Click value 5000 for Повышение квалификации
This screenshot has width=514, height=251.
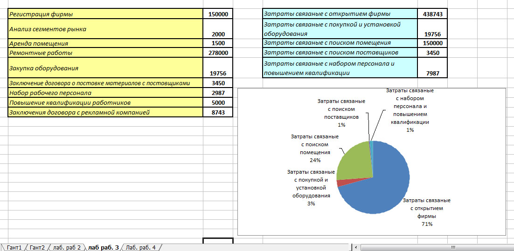pos(218,102)
